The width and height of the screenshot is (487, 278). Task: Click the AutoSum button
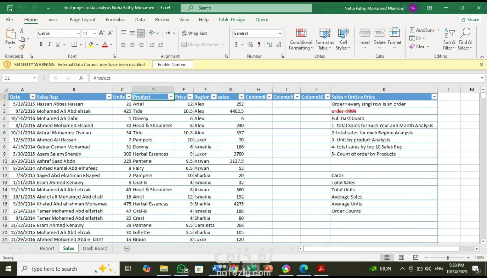pos(422,30)
